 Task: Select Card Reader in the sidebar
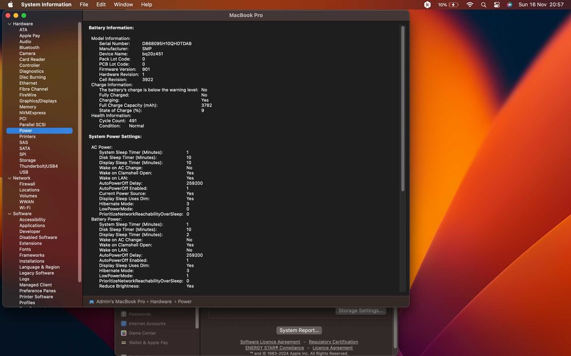coord(32,60)
